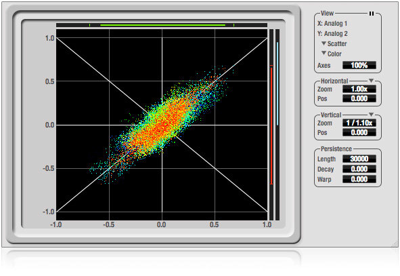Click the cyan vertical level bar
Screen dimensions: 400x276
click(x=277, y=83)
